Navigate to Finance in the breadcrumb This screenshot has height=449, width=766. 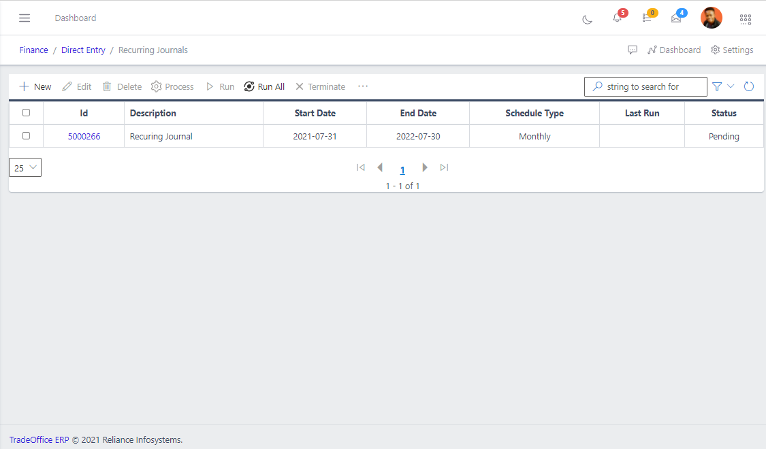(x=33, y=50)
